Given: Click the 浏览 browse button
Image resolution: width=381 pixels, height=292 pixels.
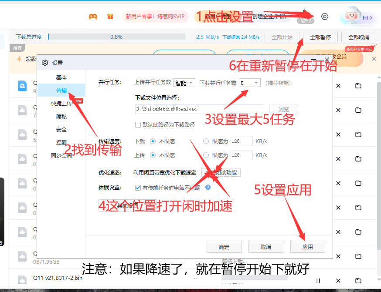Looking at the screenshot, I should (283, 109).
